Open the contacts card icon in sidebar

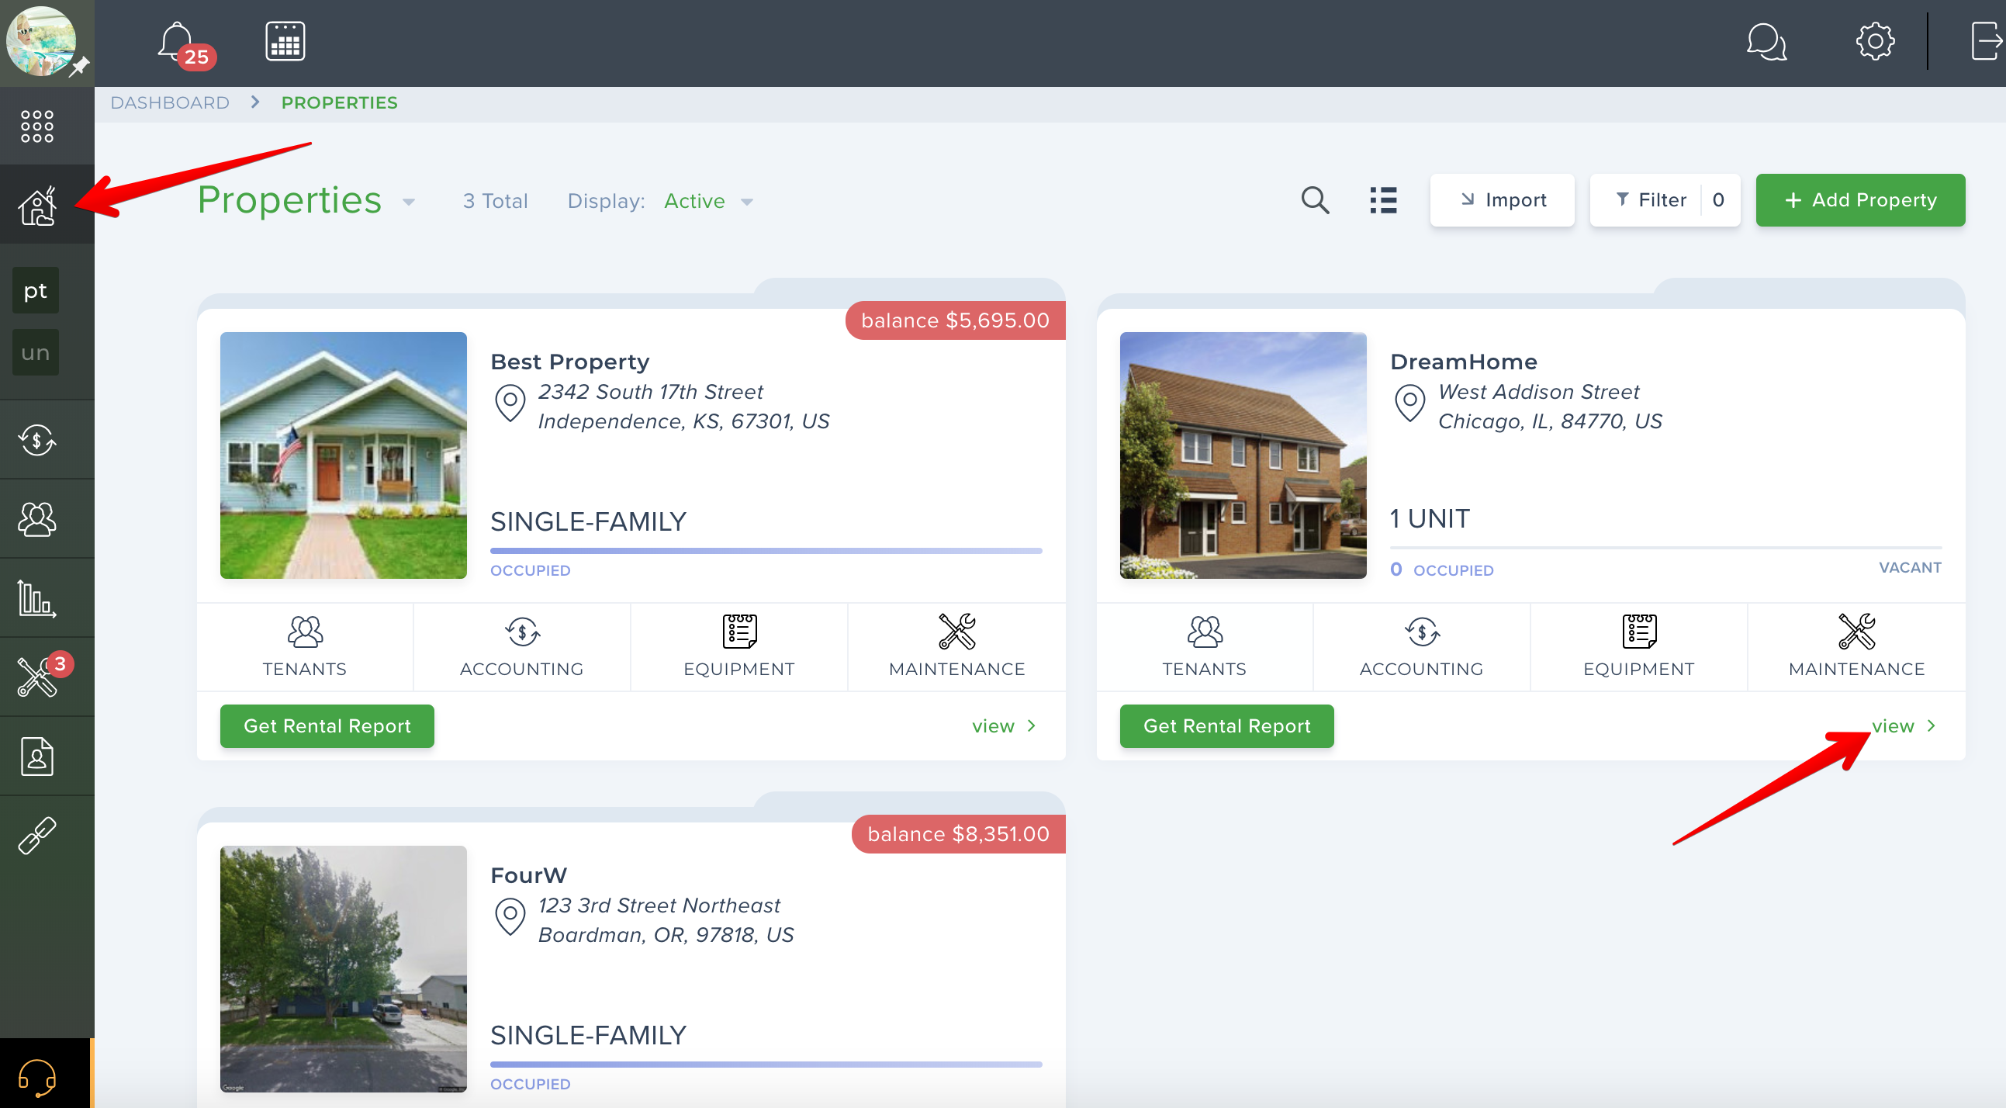pyautogui.click(x=37, y=757)
